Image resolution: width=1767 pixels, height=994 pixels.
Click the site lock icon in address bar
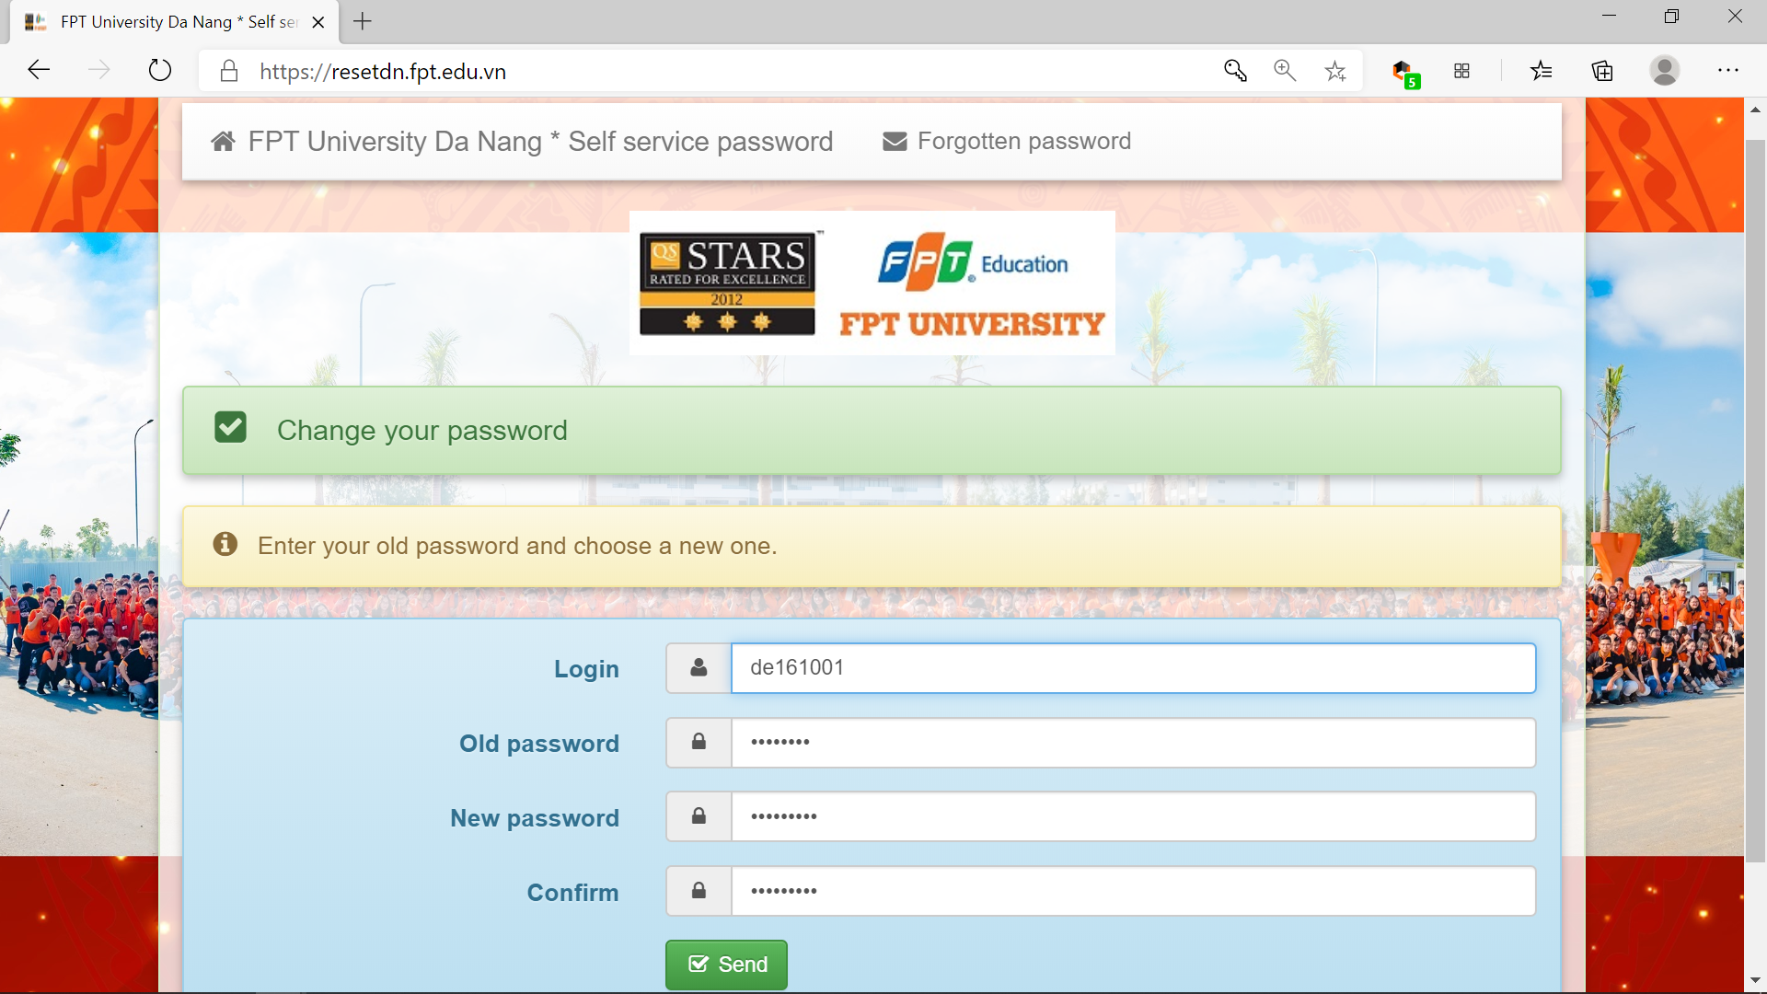(229, 72)
